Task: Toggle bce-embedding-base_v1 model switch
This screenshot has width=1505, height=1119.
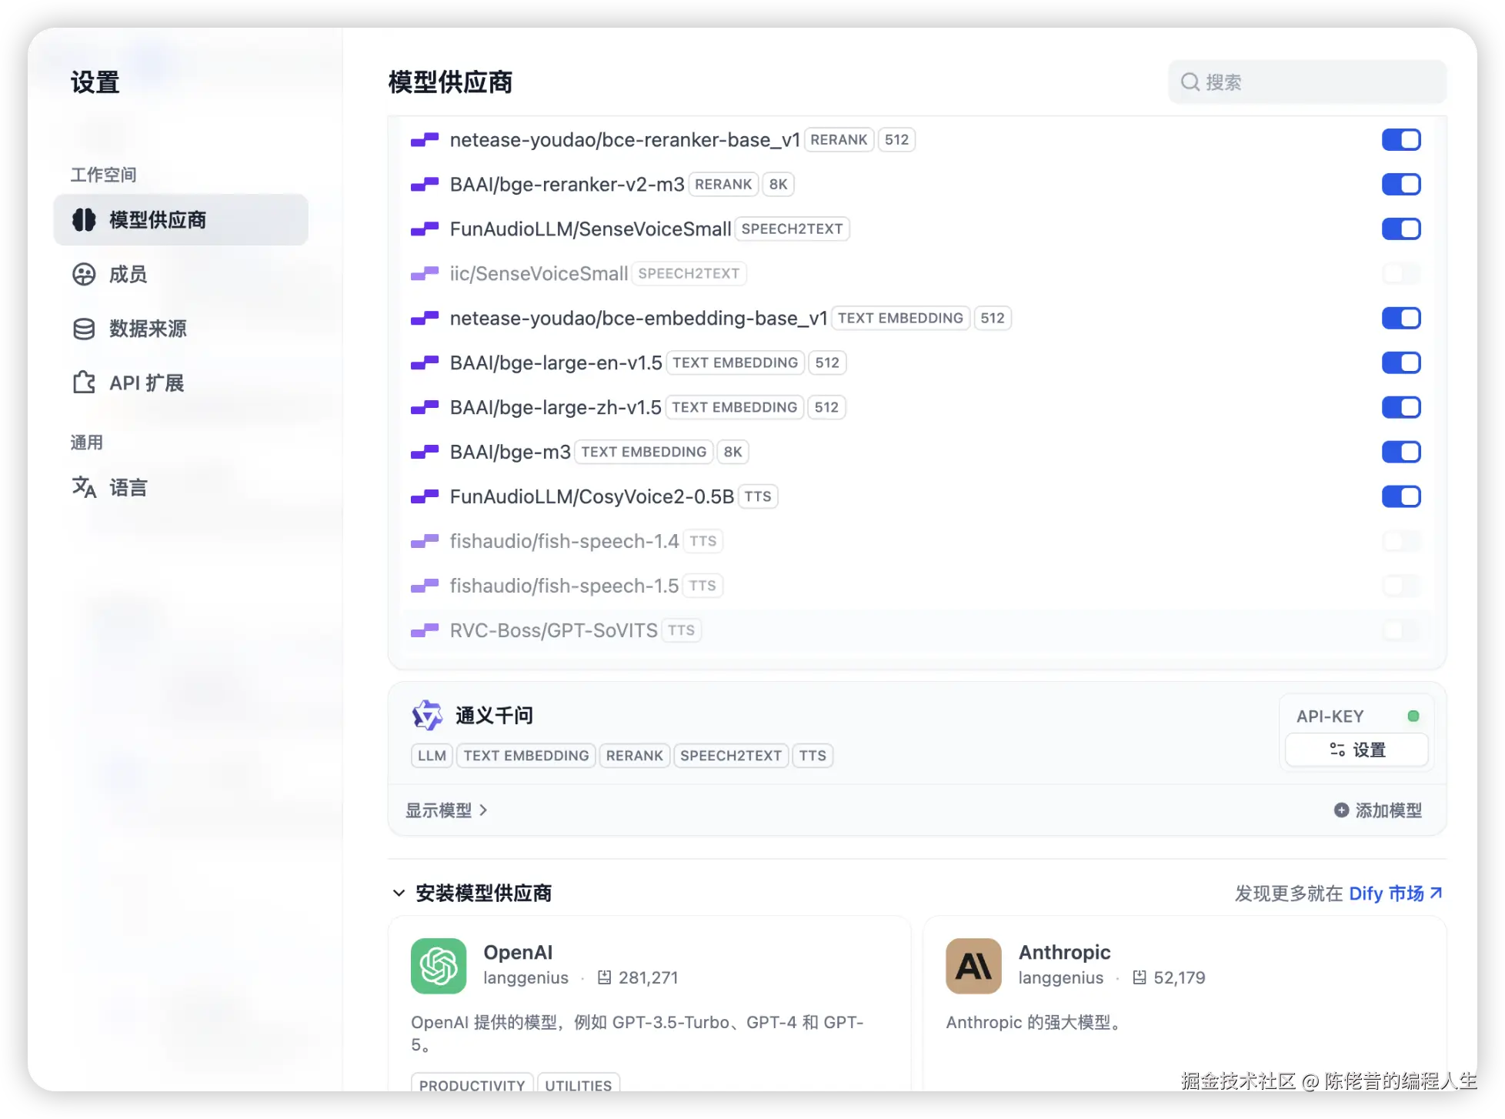Action: pos(1401,319)
